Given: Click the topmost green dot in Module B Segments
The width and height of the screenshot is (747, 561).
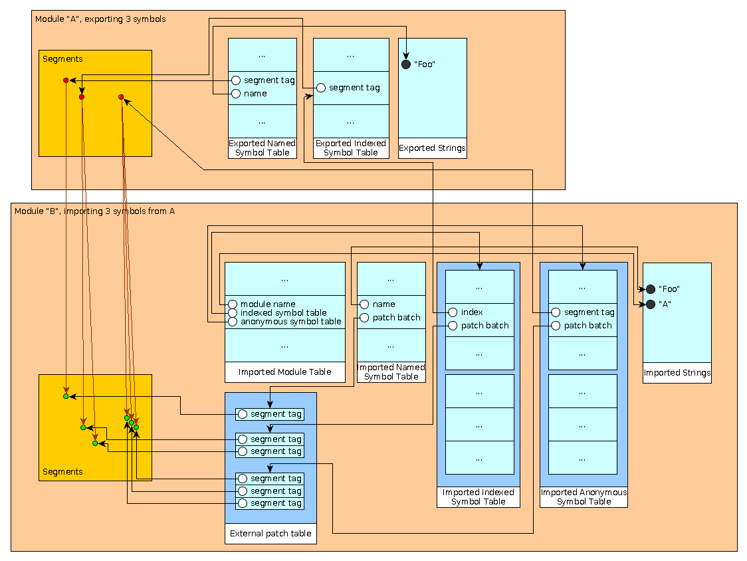Looking at the screenshot, I should (65, 396).
